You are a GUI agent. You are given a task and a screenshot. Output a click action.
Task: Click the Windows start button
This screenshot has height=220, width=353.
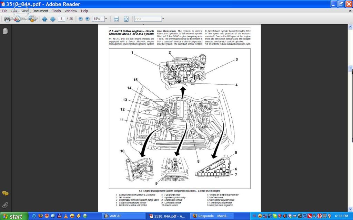coord(13,216)
